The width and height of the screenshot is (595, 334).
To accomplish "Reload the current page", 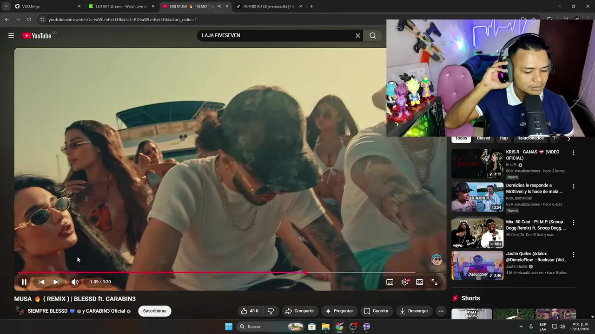I will (29, 19).
